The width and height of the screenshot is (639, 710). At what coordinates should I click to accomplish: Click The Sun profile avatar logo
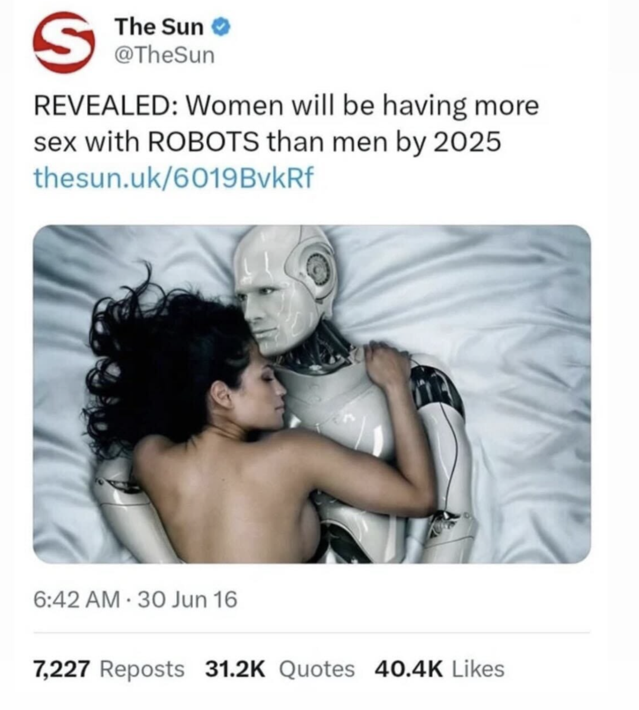tap(63, 41)
